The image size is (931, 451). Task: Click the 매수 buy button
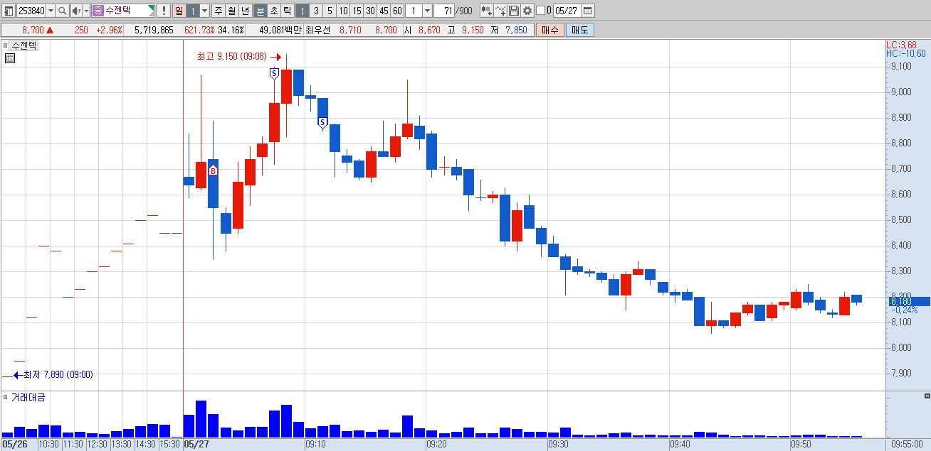click(550, 30)
